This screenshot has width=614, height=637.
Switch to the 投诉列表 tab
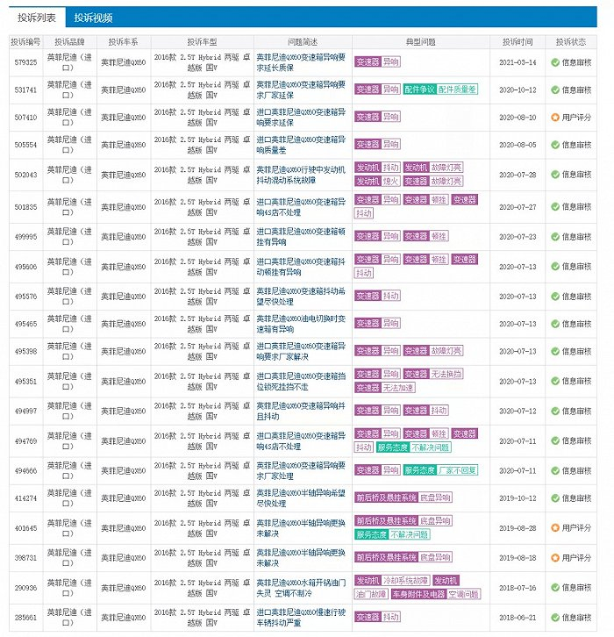[37, 18]
